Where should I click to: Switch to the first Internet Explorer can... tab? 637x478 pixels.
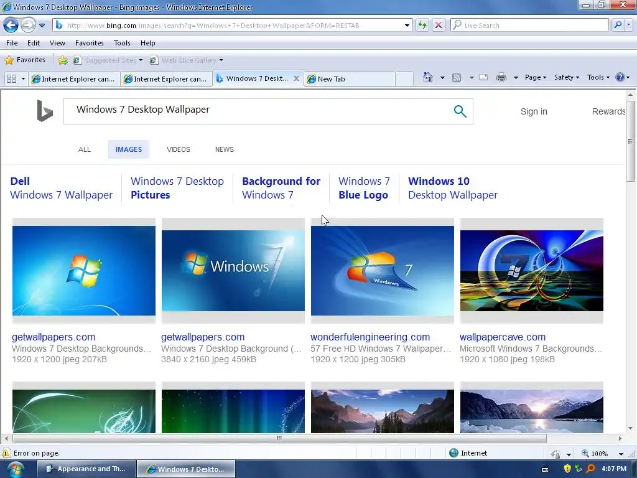[x=75, y=79]
